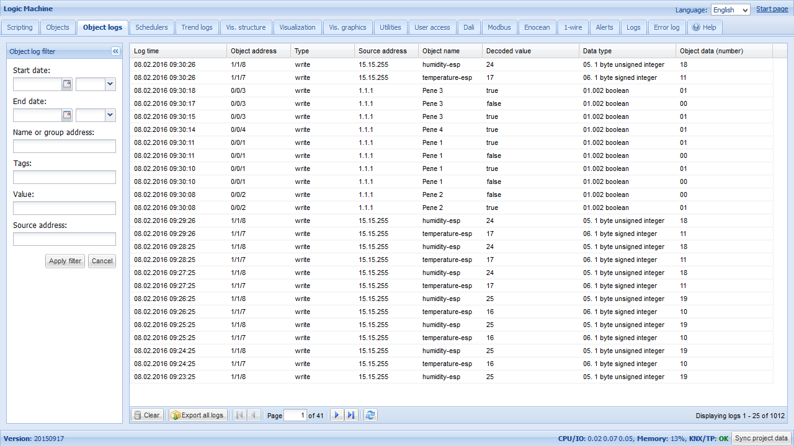Export all logs

tap(197, 415)
